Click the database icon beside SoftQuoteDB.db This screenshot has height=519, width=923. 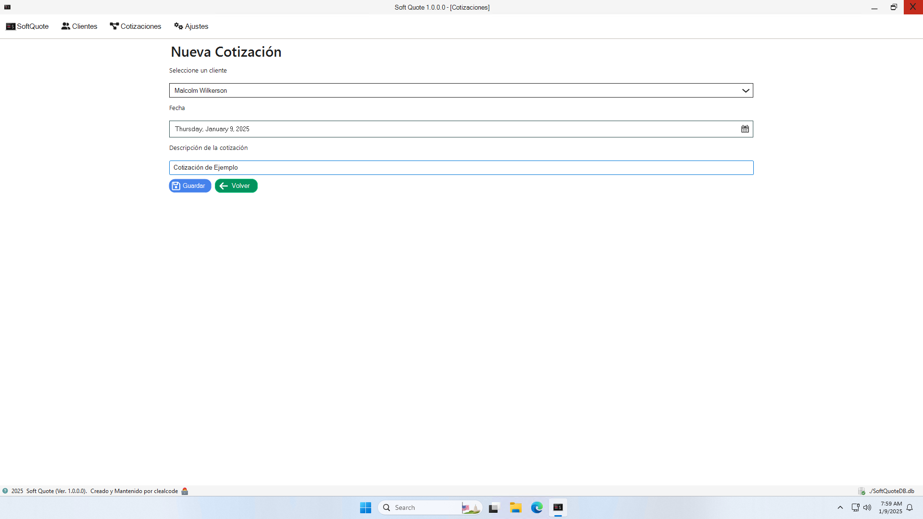[861, 491]
